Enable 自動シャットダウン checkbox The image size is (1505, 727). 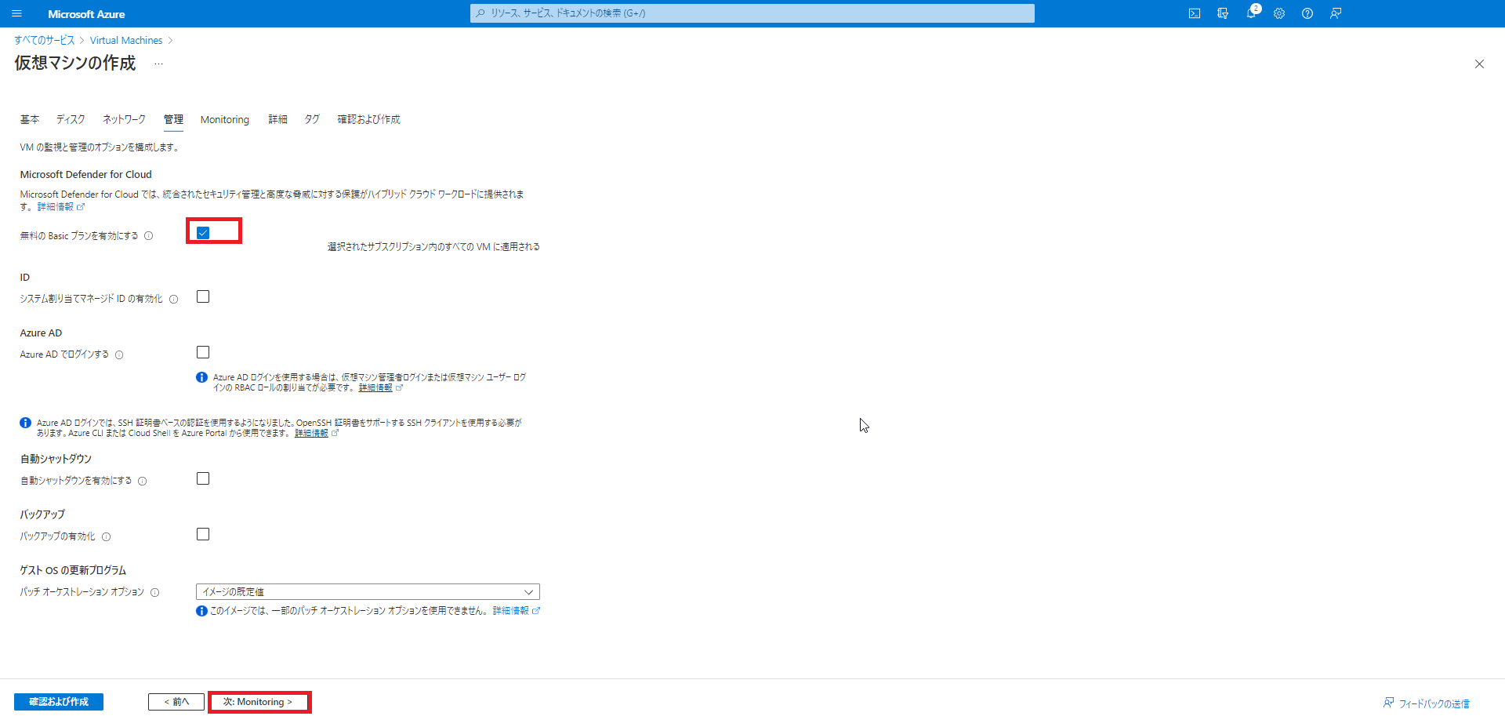click(x=203, y=478)
